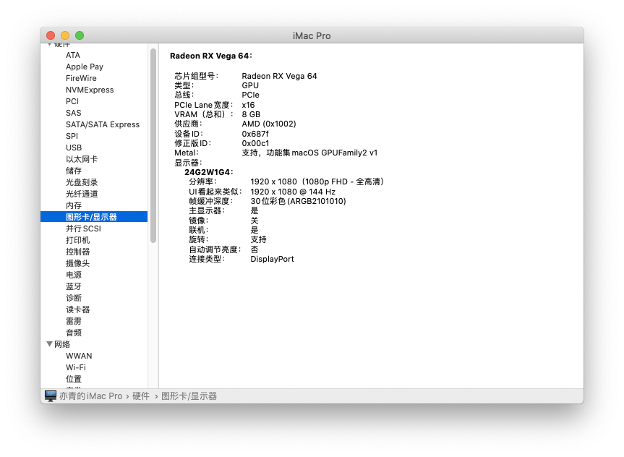Choose SAS in the hardware list
Screen dimensions: 624x457
(73, 113)
